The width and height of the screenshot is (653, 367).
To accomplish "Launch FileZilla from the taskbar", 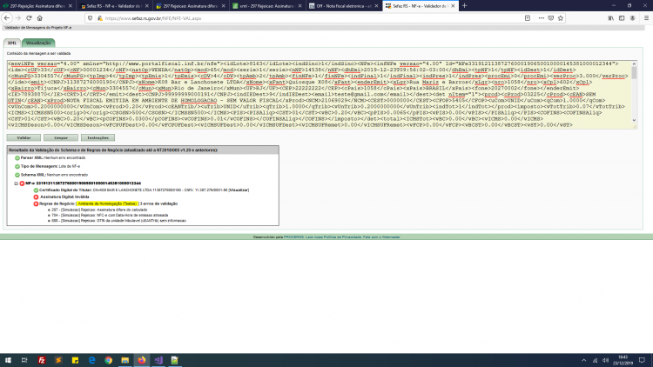I will click(x=42, y=360).
